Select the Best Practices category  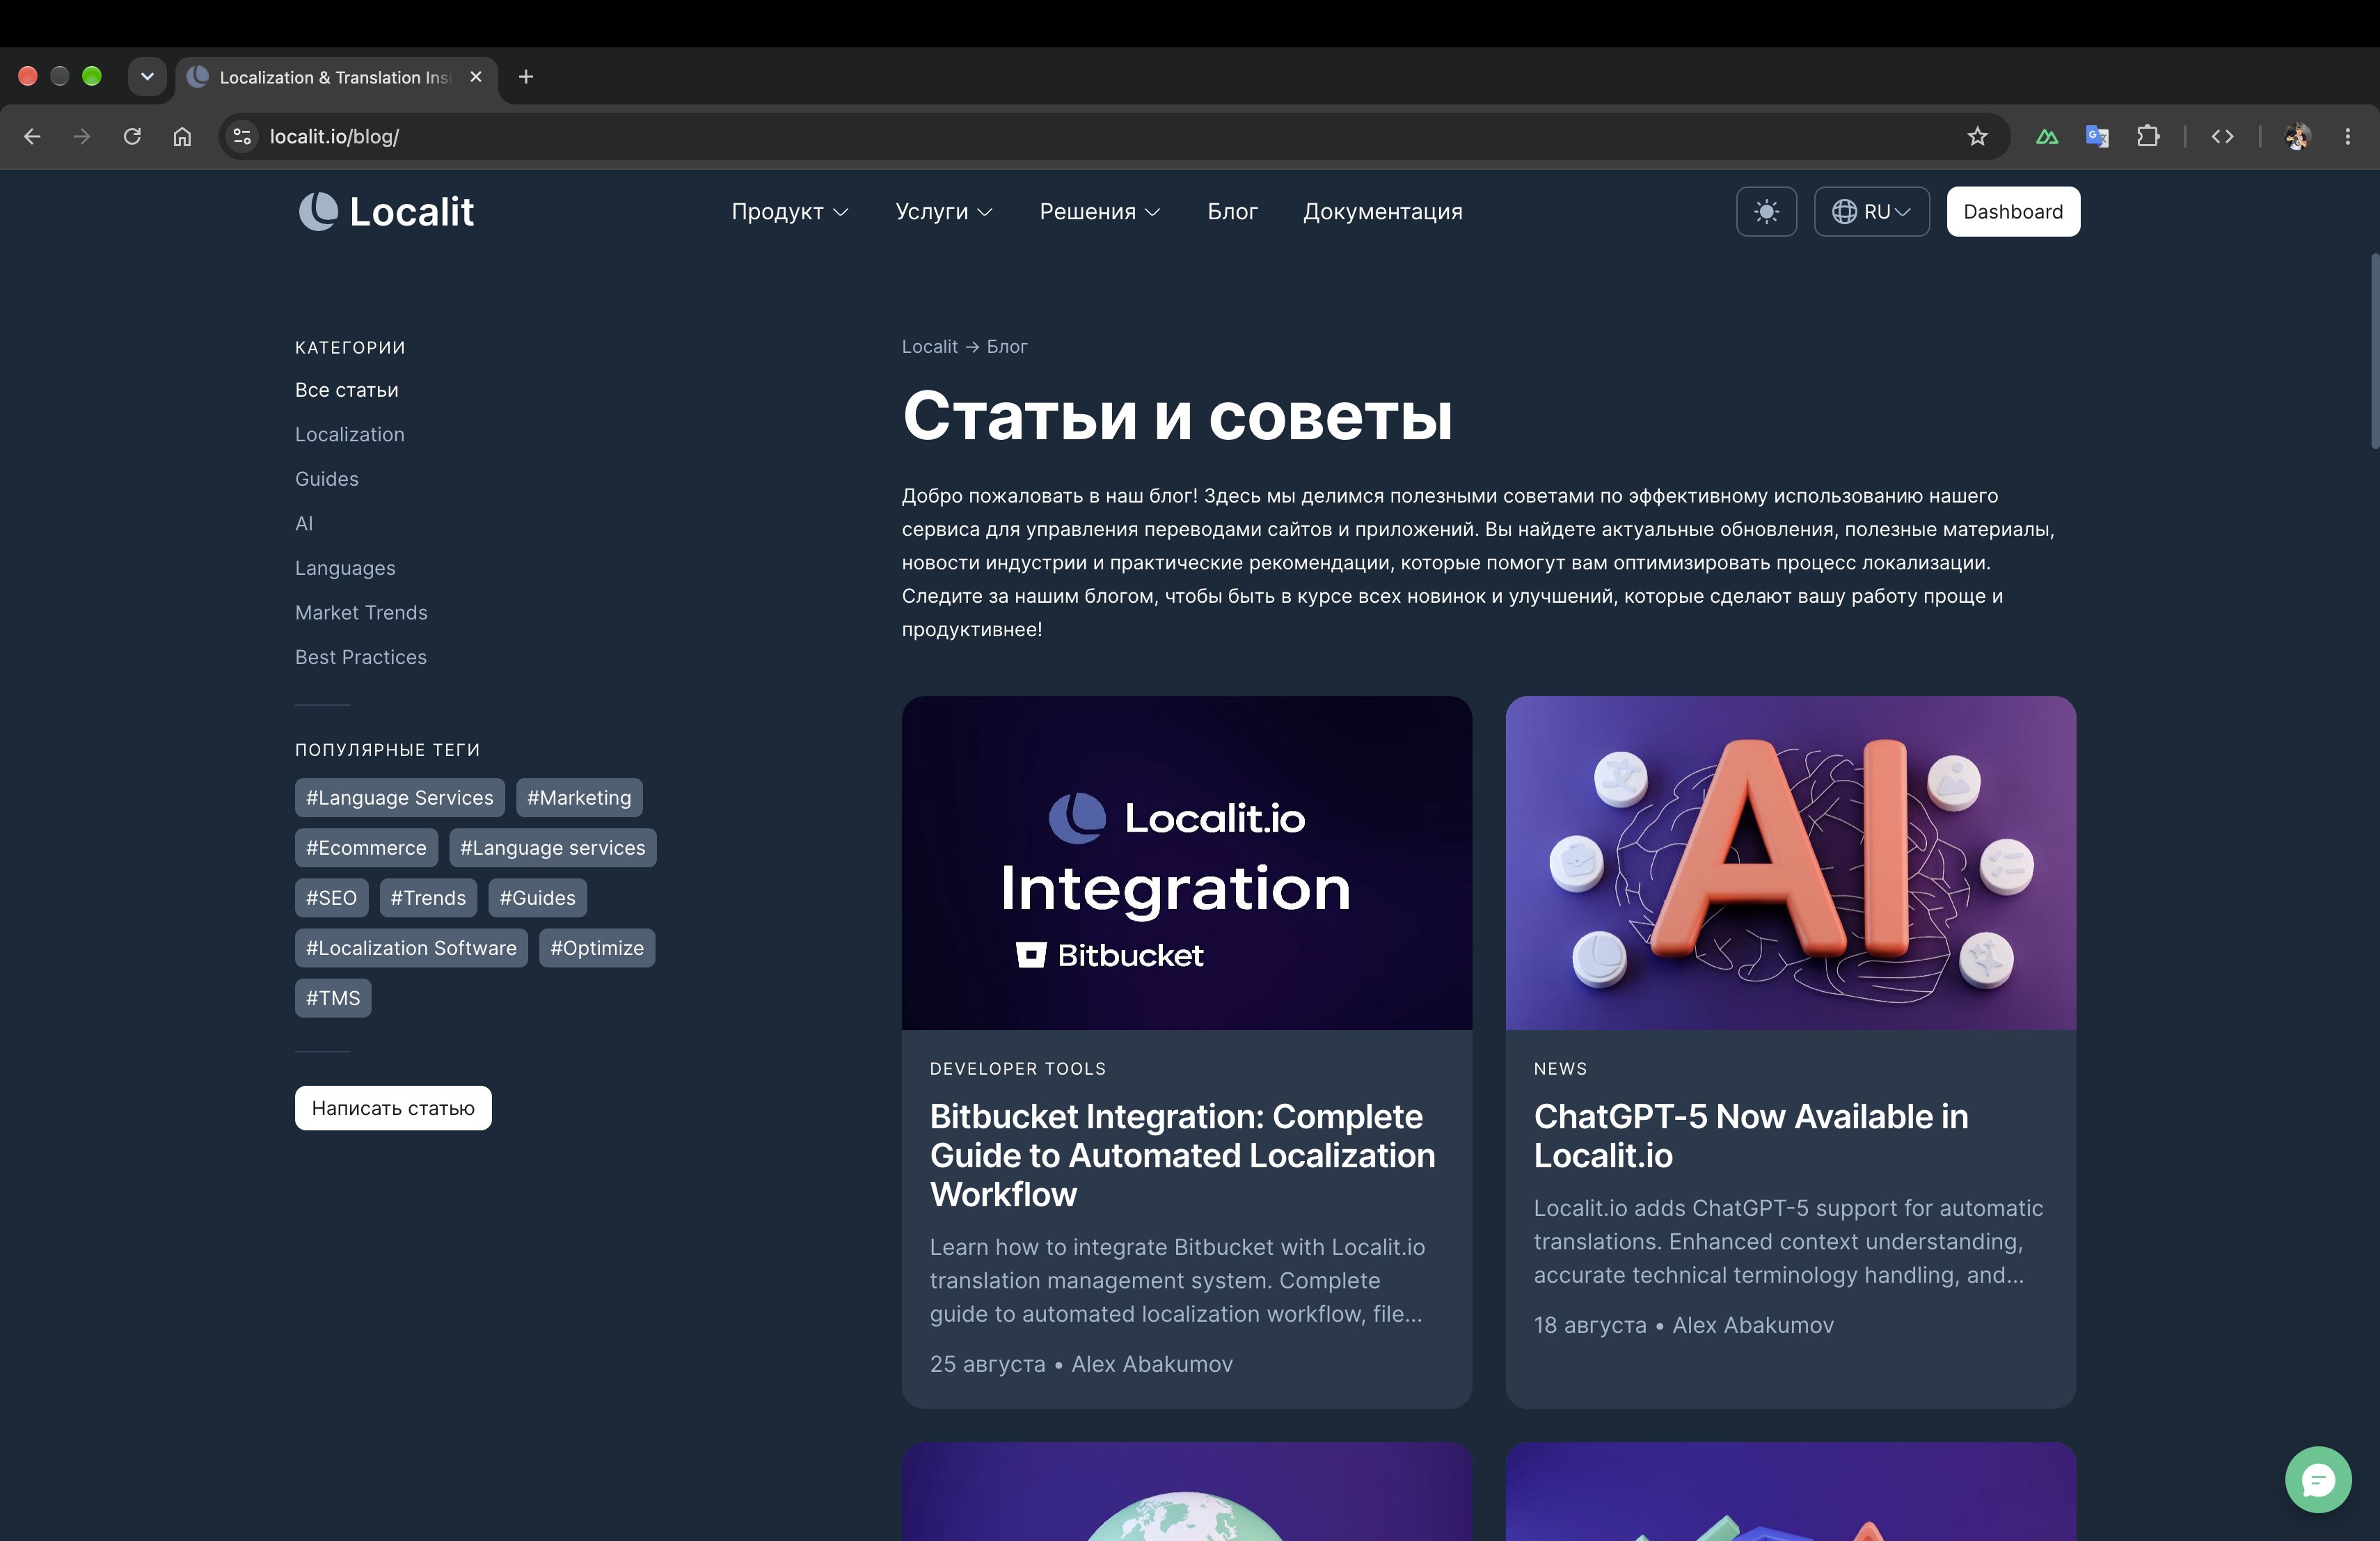click(x=360, y=657)
